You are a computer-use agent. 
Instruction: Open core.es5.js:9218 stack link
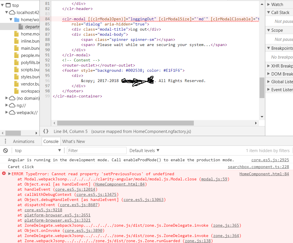43,210
